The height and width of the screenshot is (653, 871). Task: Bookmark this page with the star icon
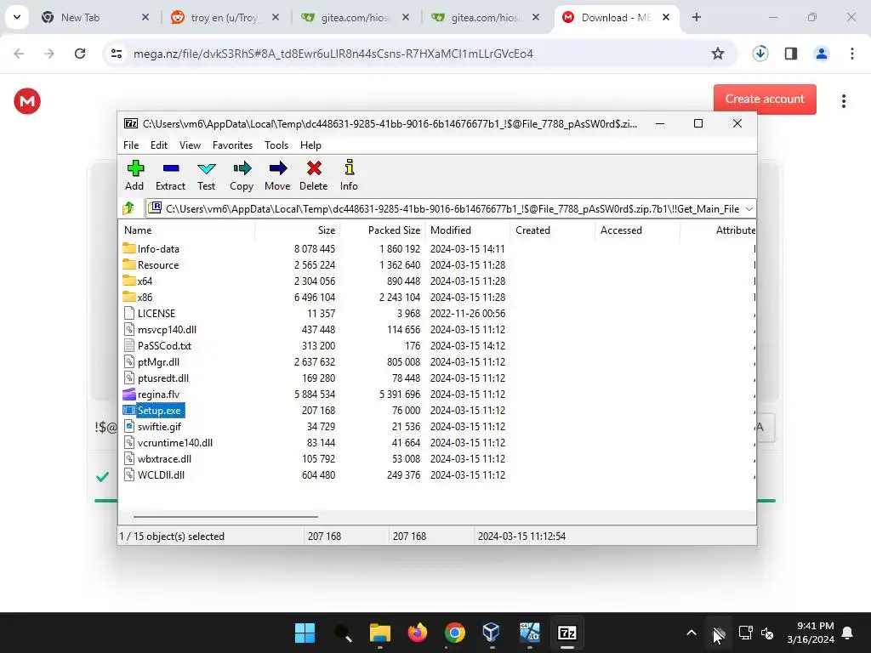(718, 54)
